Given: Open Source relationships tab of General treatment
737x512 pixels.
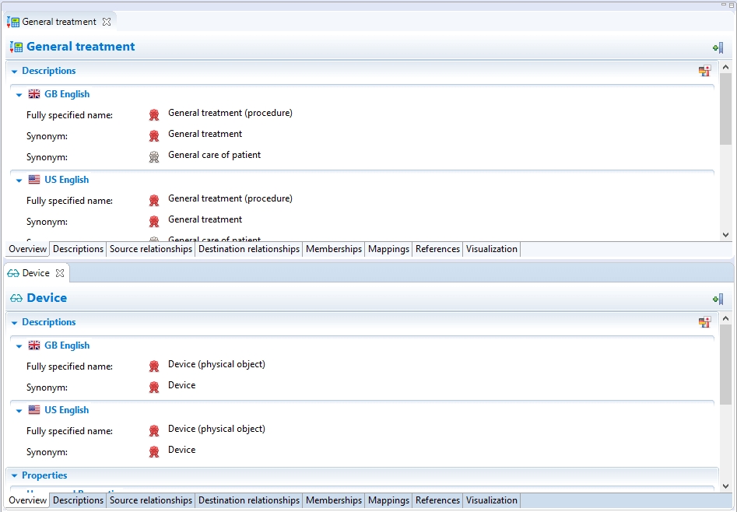Looking at the screenshot, I should click(x=150, y=249).
